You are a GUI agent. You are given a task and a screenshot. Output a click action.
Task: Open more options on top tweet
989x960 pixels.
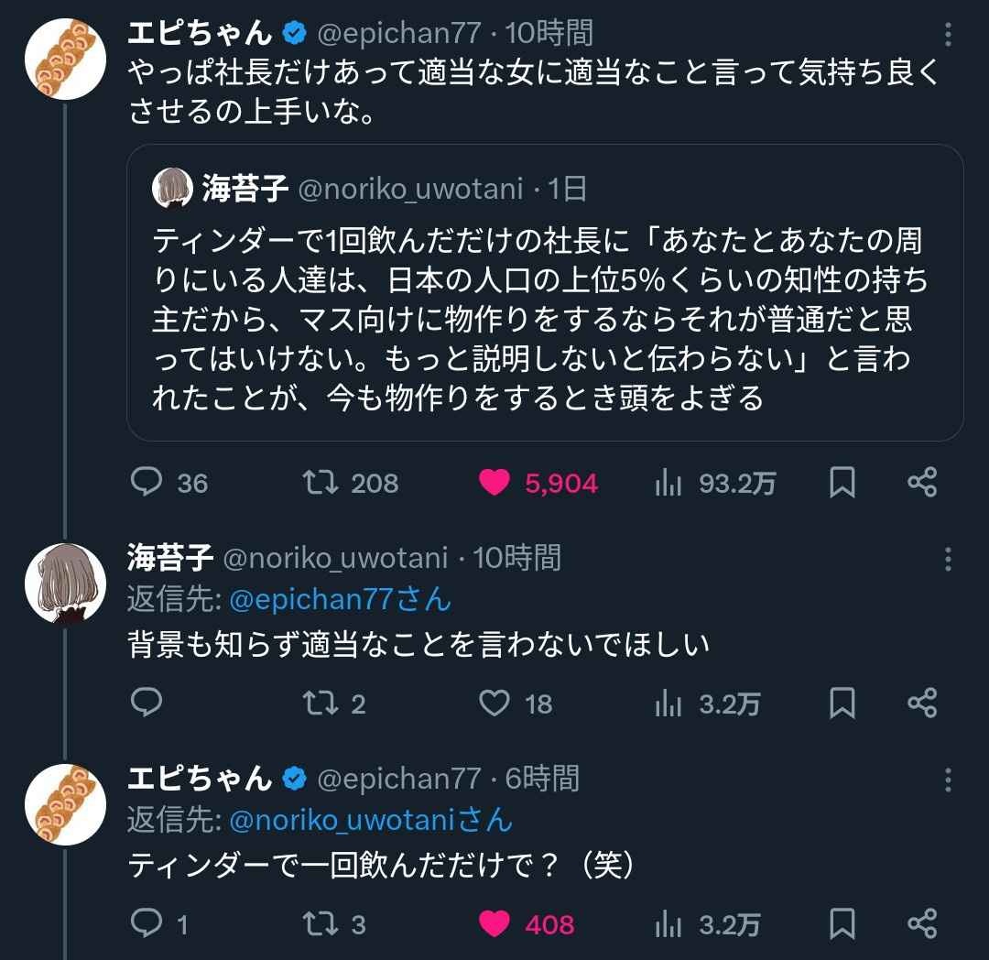pyautogui.click(x=948, y=35)
